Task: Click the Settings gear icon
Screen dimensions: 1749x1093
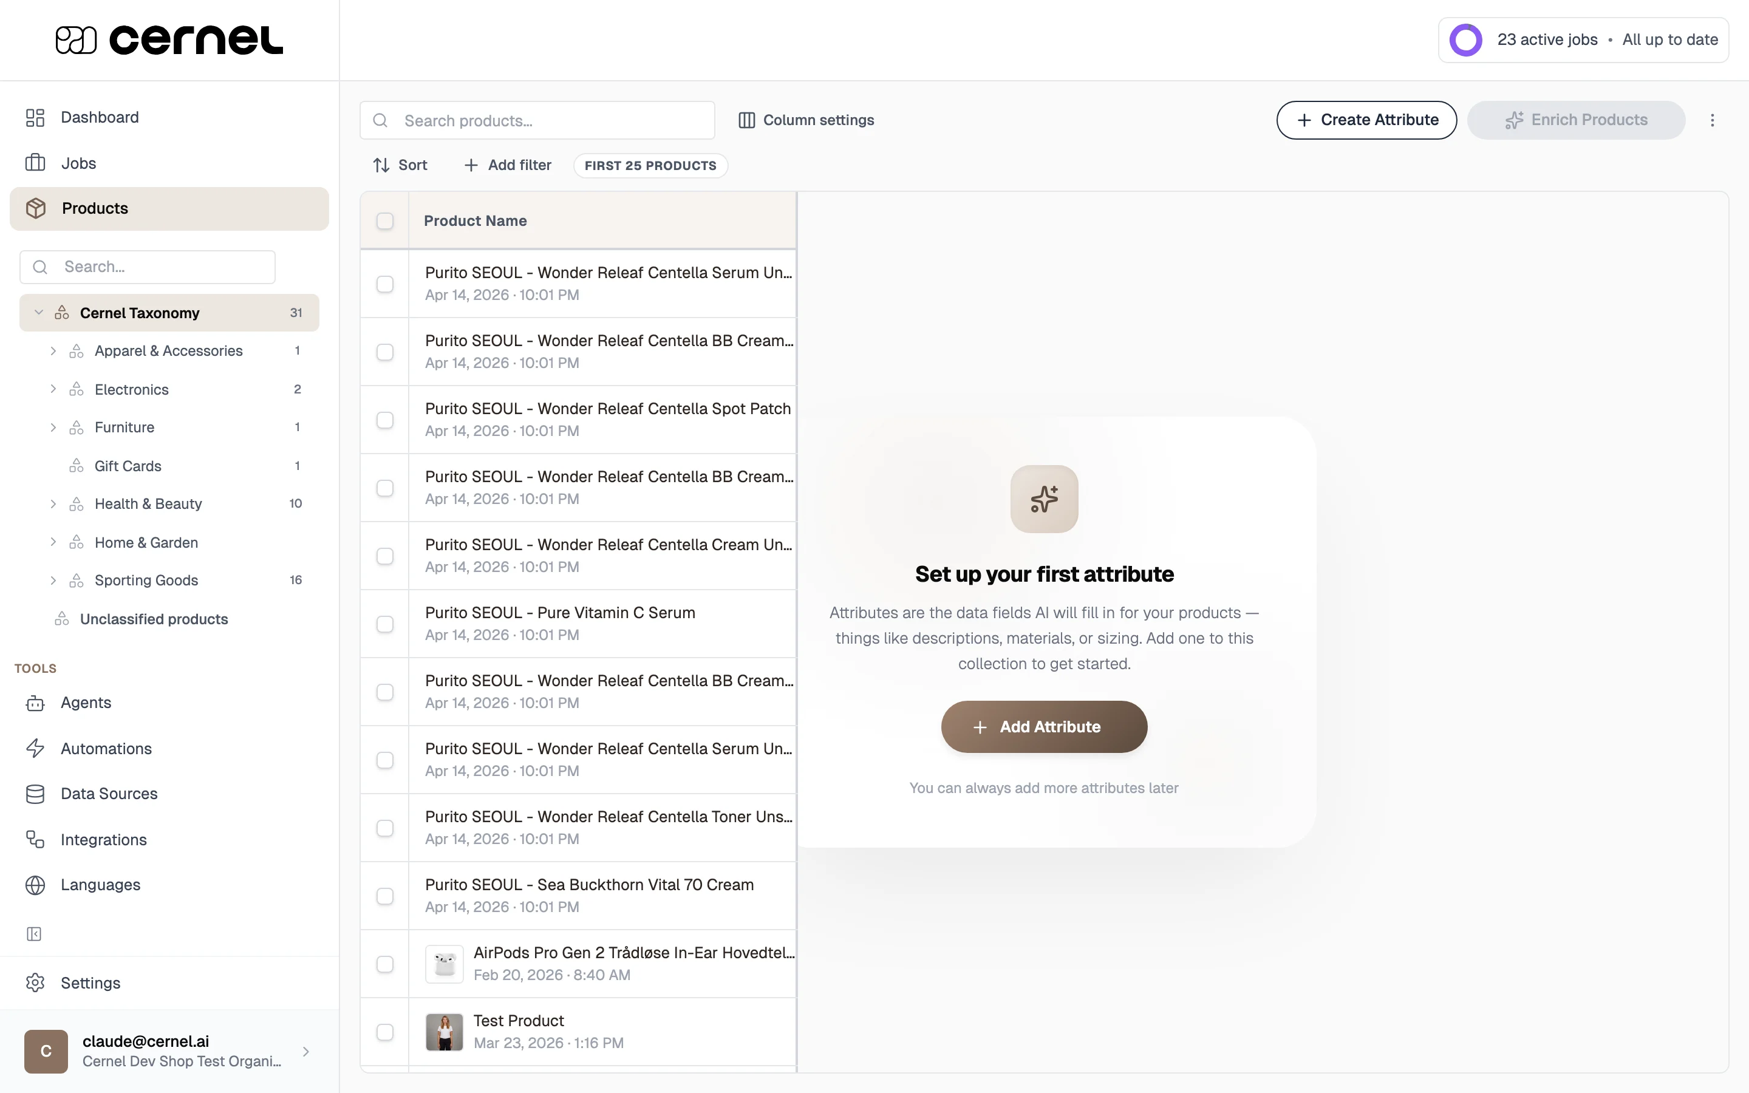Action: pyautogui.click(x=35, y=982)
